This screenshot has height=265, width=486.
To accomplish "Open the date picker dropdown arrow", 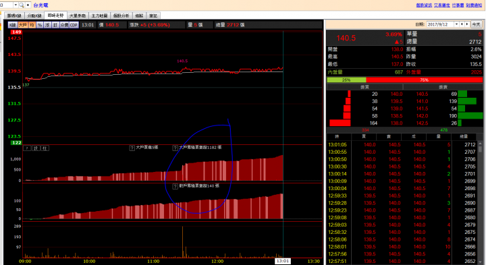I will click(x=456, y=24).
